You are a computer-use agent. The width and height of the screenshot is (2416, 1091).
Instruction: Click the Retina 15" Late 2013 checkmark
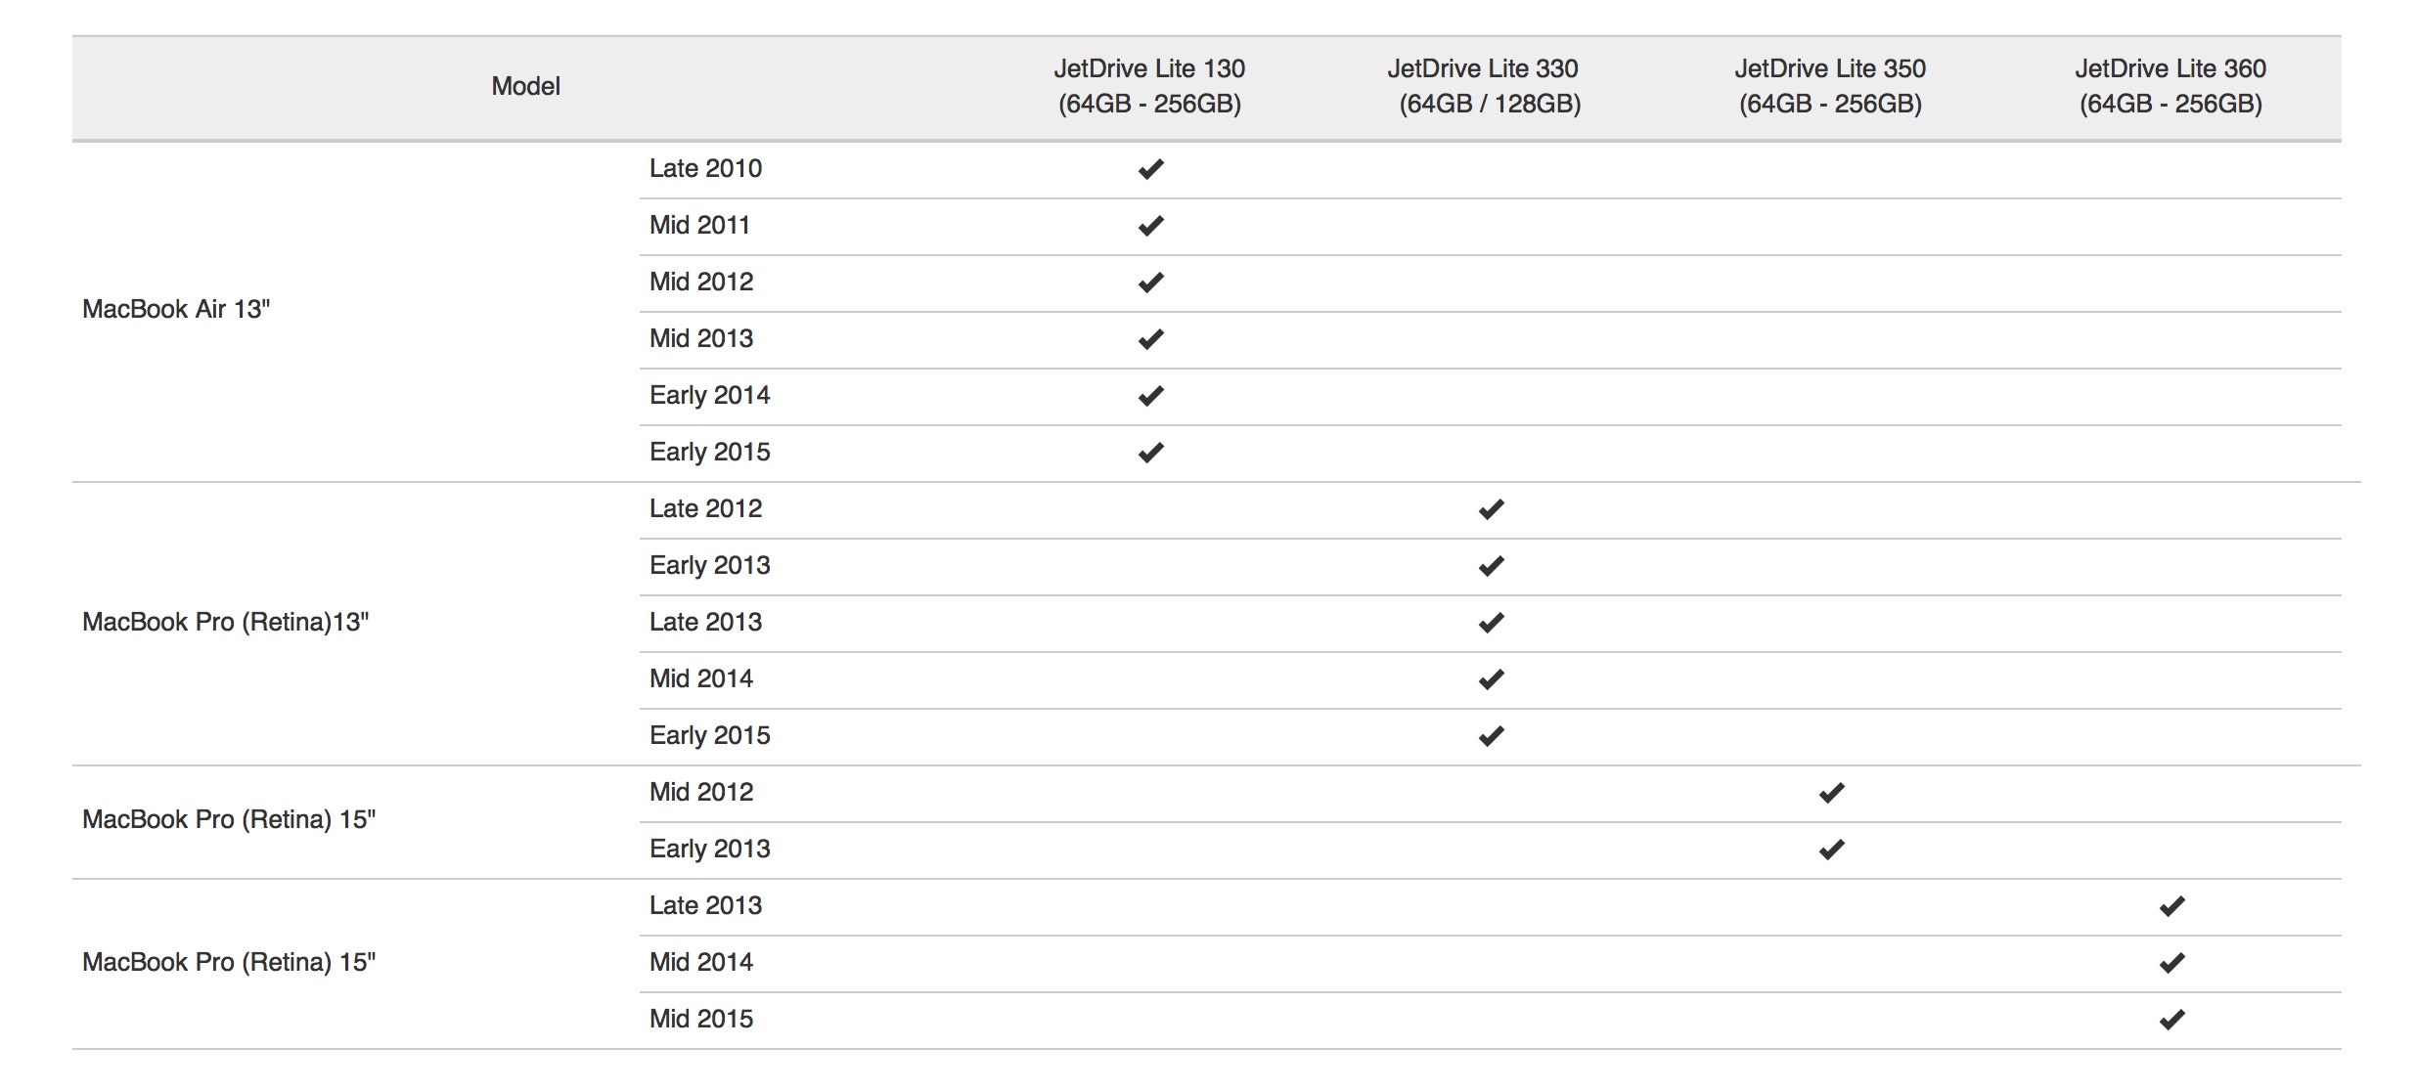click(x=2171, y=906)
